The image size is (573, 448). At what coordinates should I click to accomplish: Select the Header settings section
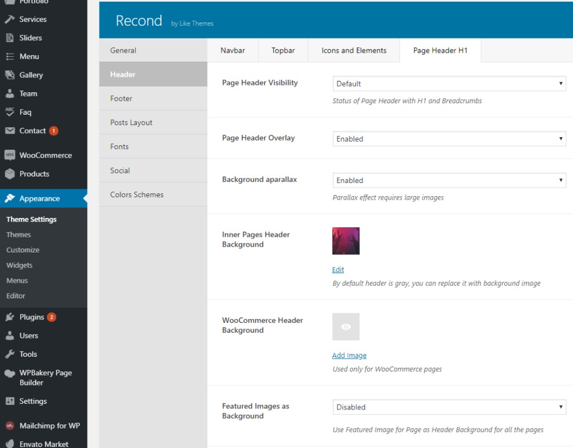click(x=153, y=74)
